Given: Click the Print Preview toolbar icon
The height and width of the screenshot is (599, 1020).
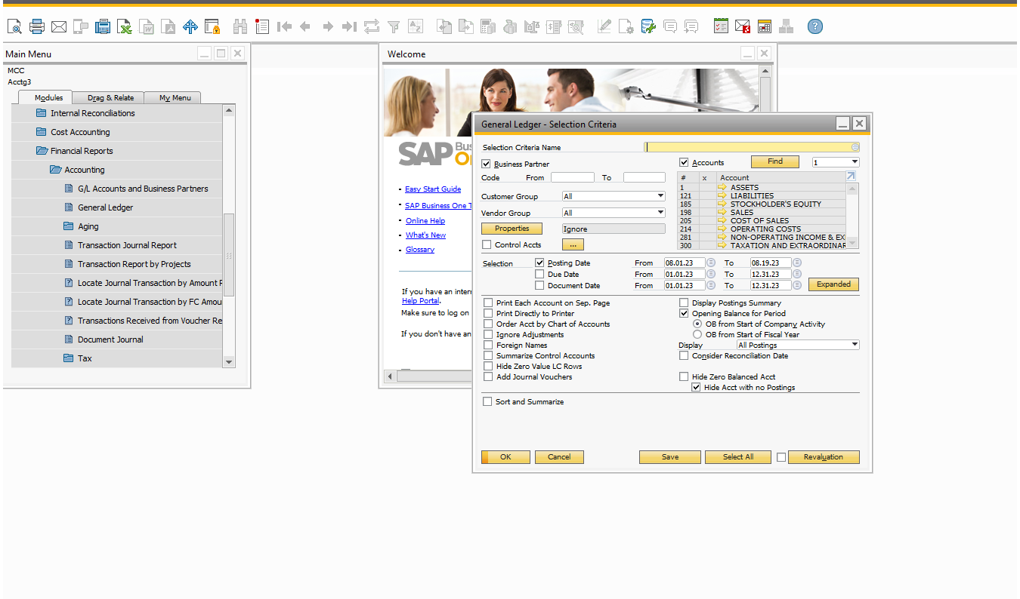Looking at the screenshot, I should click(x=14, y=27).
